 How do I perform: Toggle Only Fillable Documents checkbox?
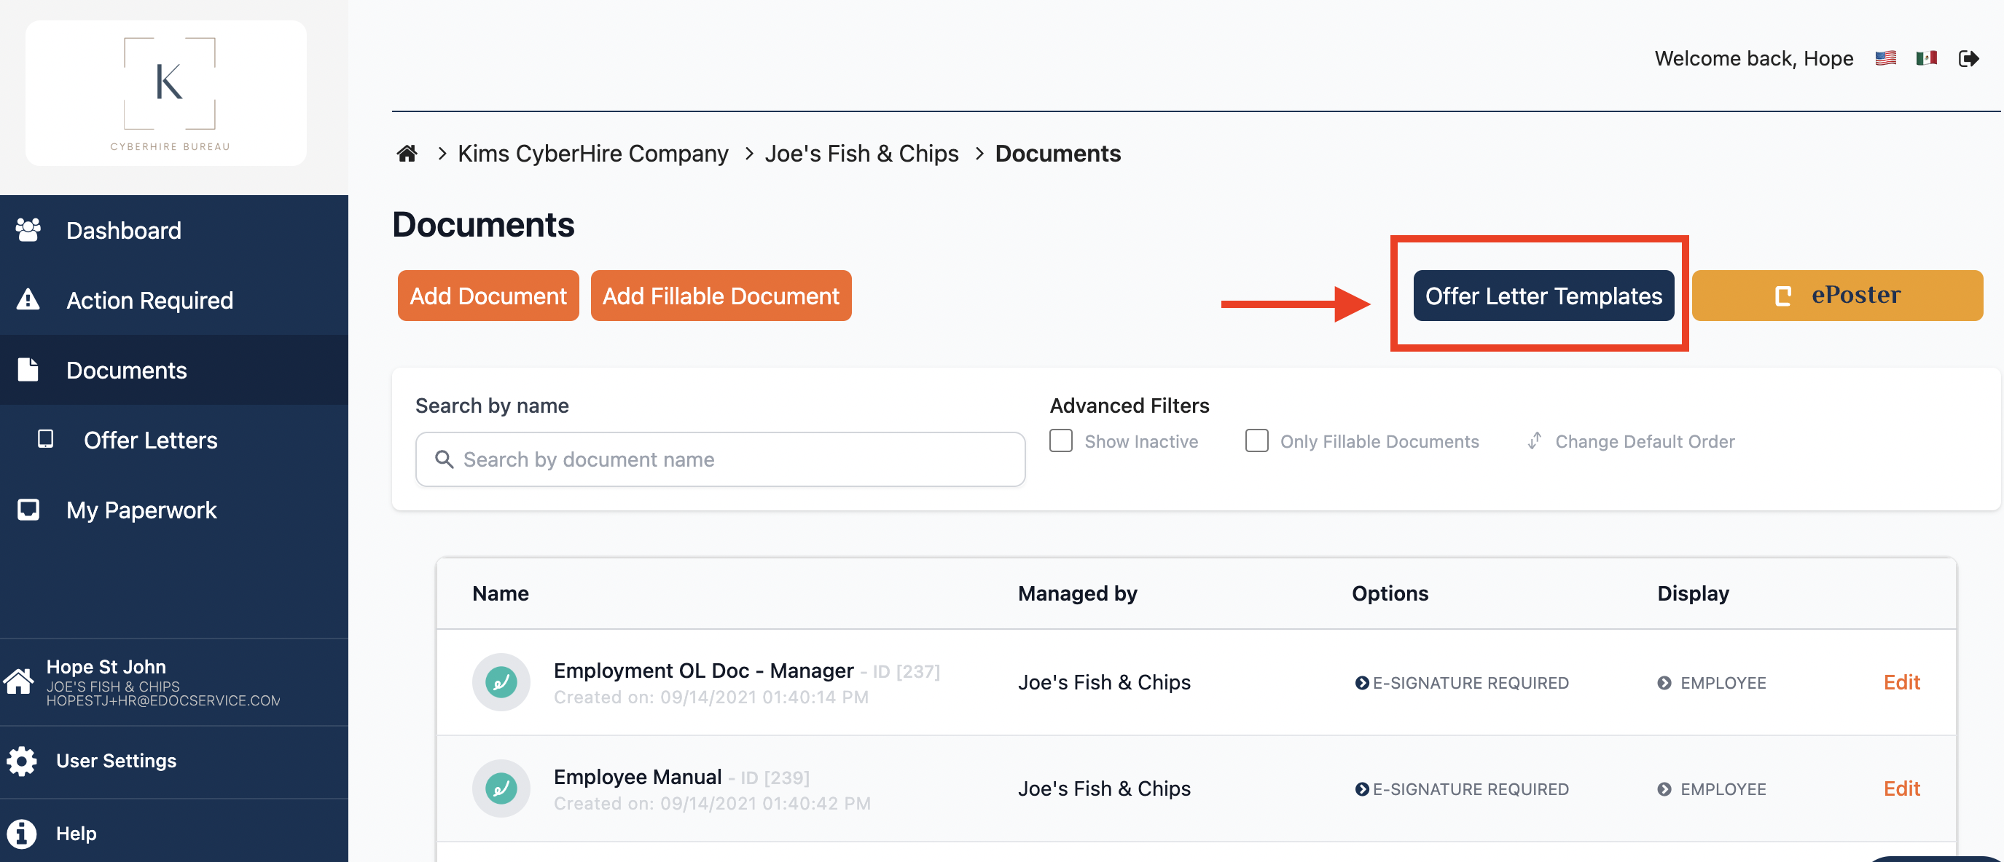[x=1256, y=440]
